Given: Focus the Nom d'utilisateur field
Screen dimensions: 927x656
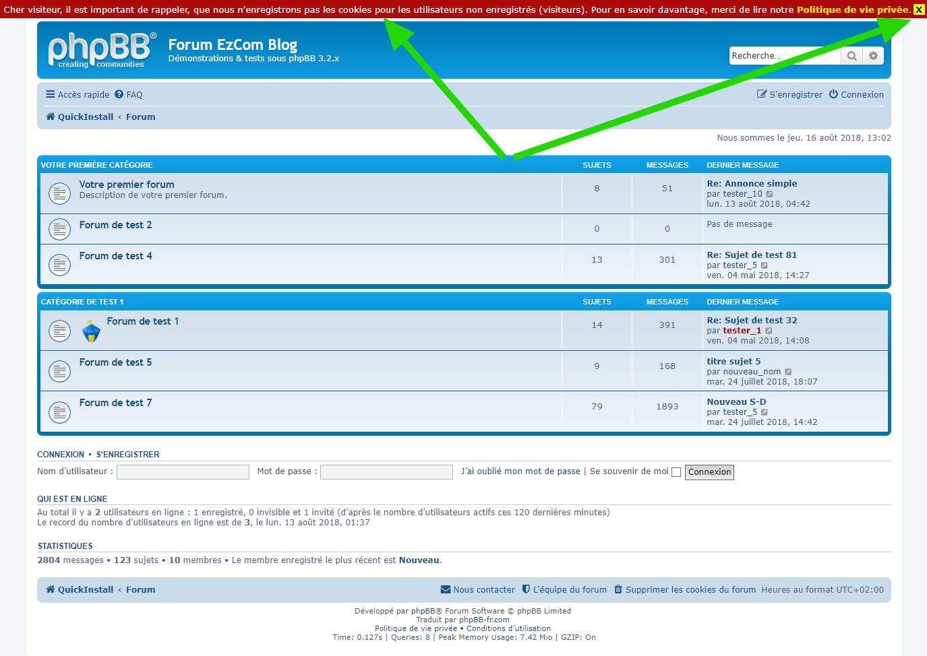Looking at the screenshot, I should point(183,472).
